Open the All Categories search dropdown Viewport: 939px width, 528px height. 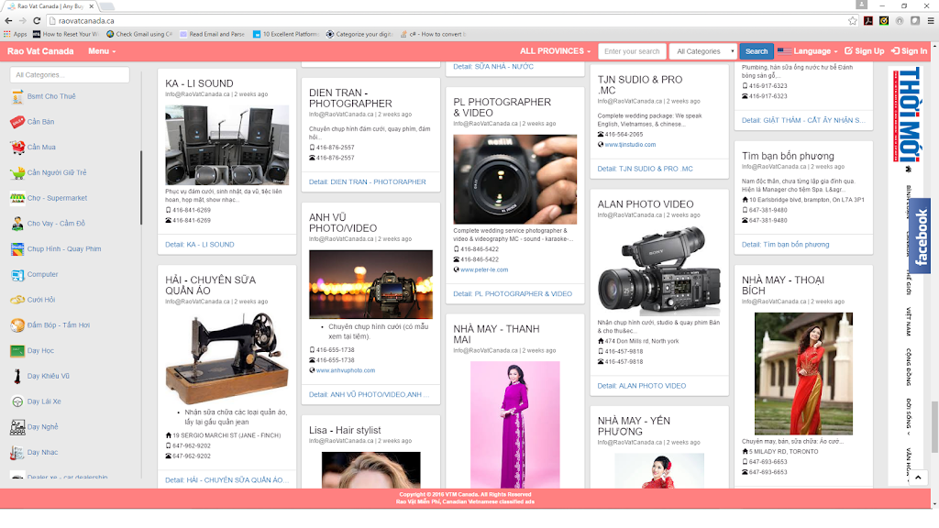click(x=704, y=51)
